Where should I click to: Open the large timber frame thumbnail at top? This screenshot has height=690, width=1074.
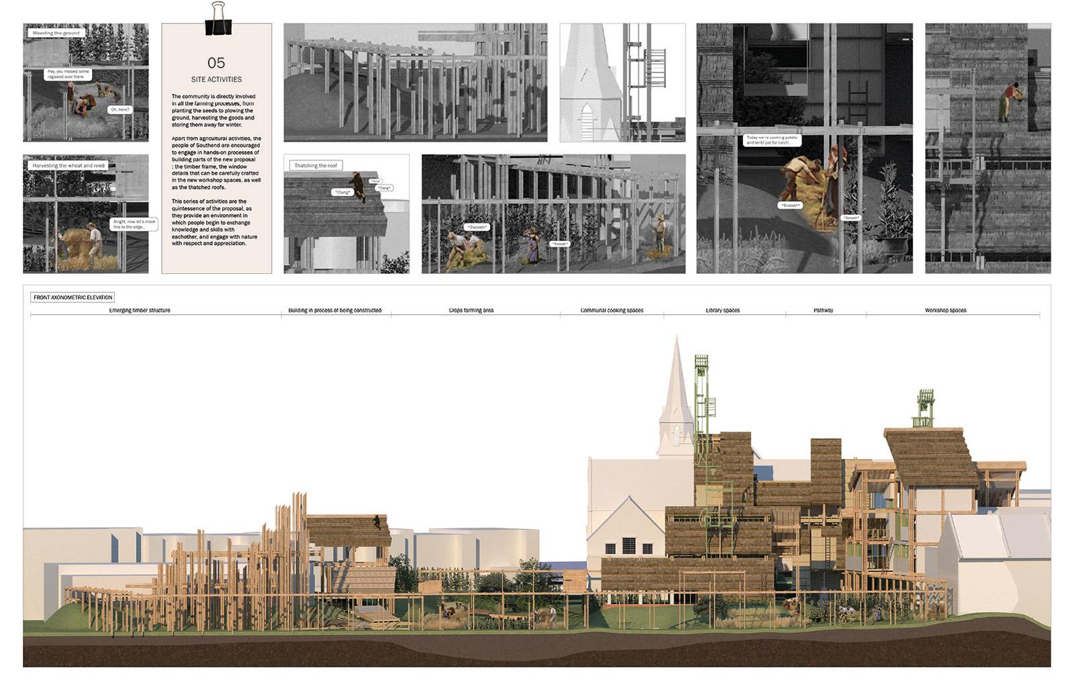click(415, 83)
